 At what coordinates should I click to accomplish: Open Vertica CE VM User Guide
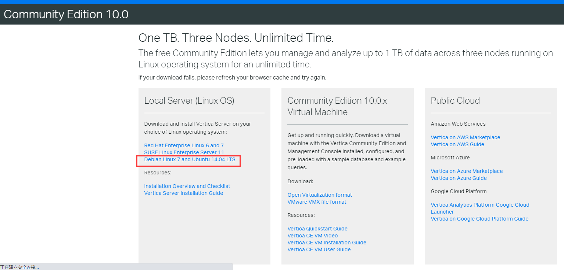pyautogui.click(x=319, y=249)
